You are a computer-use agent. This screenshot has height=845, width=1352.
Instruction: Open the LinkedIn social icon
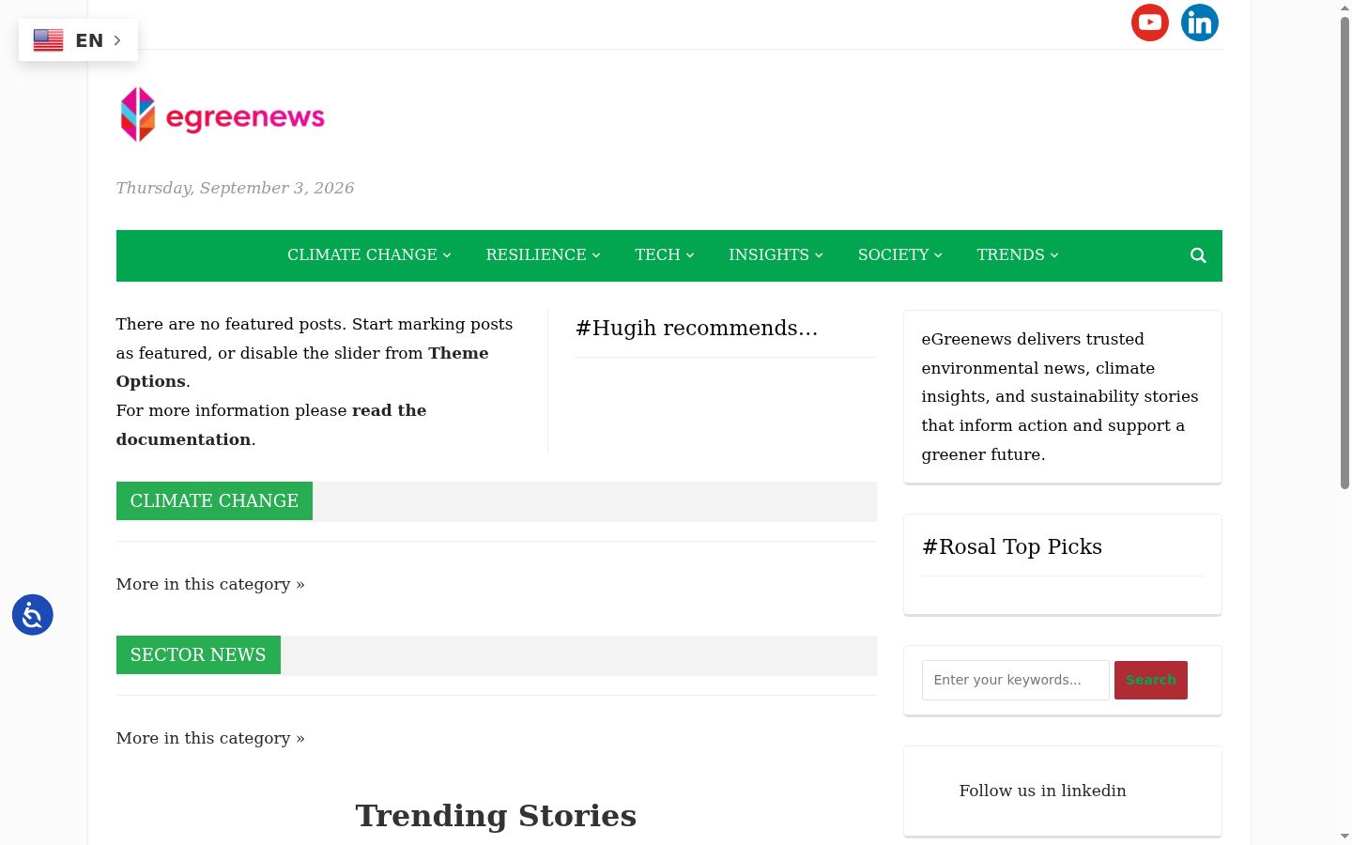pyautogui.click(x=1199, y=23)
